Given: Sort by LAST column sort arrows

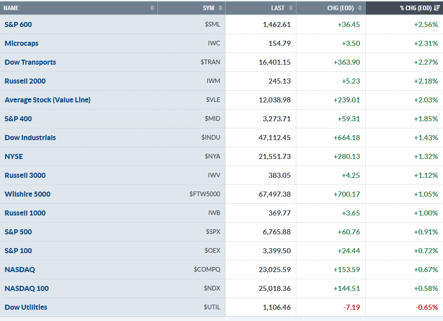Looking at the screenshot, I should click(290, 8).
